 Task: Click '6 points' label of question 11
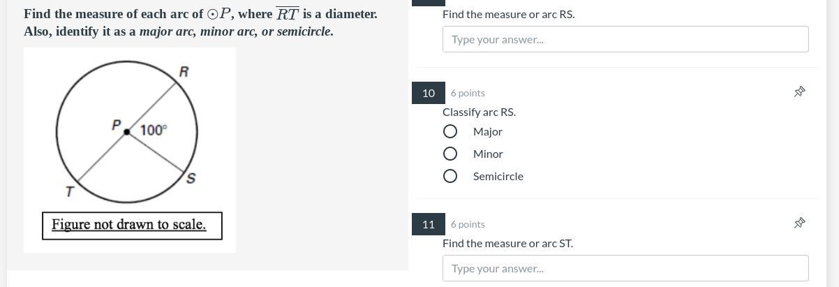(468, 224)
